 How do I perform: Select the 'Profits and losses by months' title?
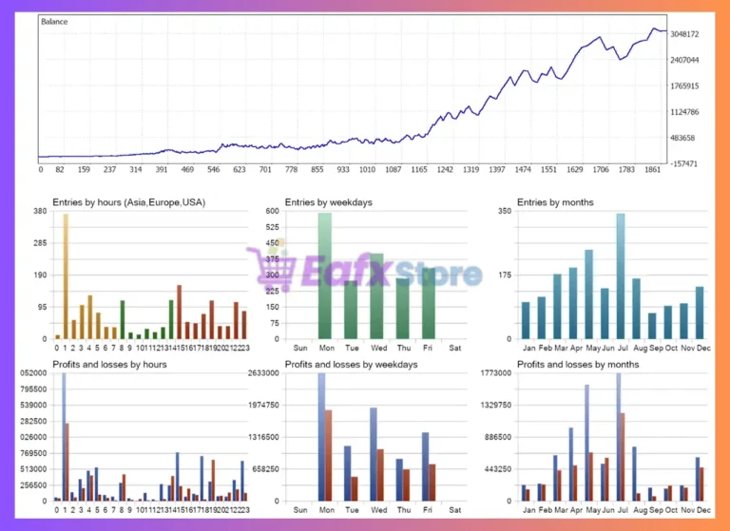[x=578, y=365]
